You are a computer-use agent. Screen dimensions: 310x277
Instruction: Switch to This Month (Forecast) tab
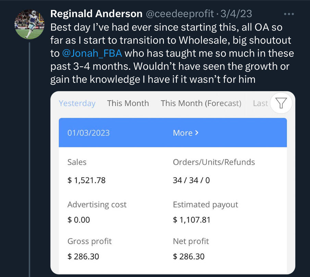click(201, 103)
